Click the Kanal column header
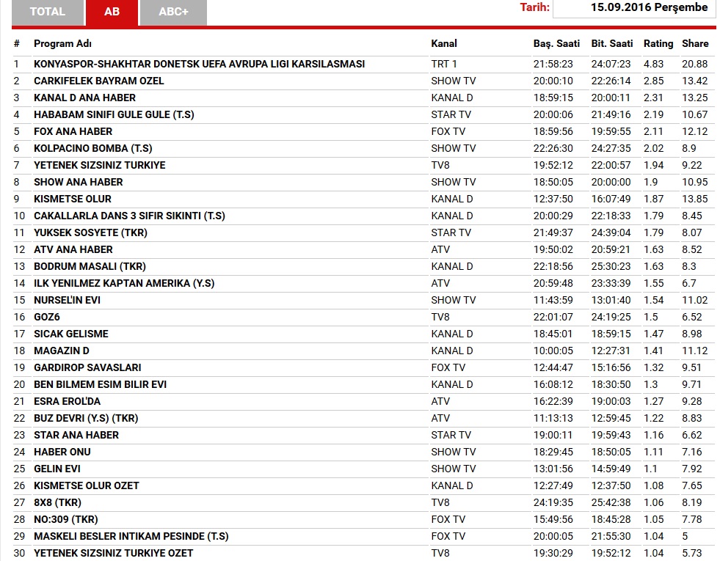720x561 pixels. point(444,44)
